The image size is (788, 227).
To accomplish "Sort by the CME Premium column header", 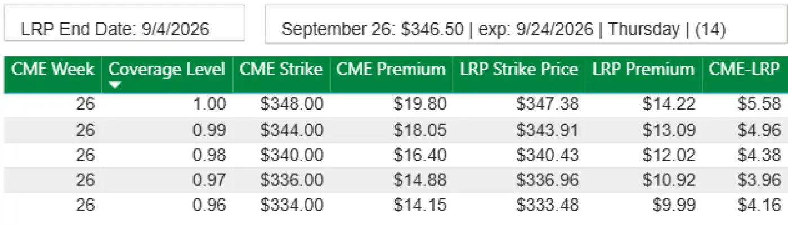I will tap(391, 70).
